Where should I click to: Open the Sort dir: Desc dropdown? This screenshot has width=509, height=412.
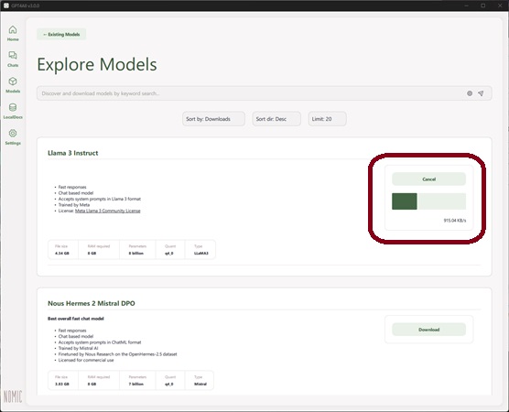(x=276, y=119)
